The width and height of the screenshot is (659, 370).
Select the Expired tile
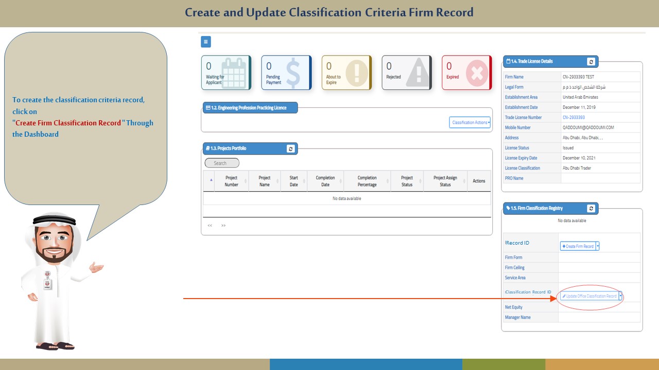point(466,72)
